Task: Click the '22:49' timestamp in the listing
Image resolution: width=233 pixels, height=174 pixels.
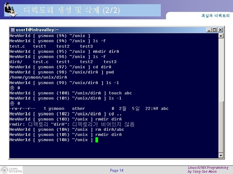Action: (x=152, y=109)
